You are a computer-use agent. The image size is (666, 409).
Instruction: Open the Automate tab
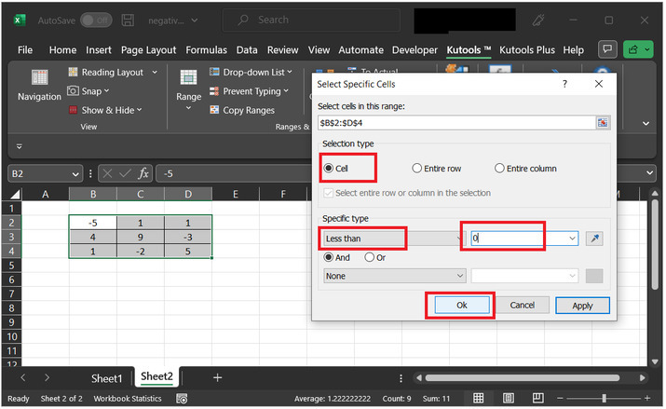pos(360,50)
